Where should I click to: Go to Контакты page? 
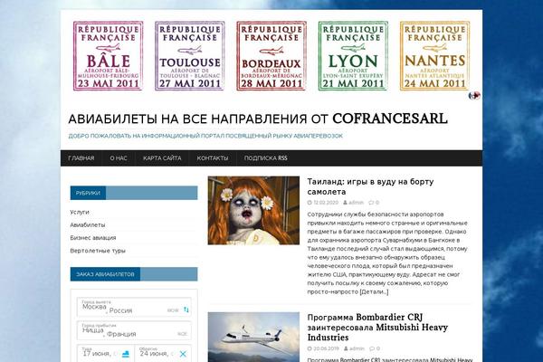coord(213,158)
